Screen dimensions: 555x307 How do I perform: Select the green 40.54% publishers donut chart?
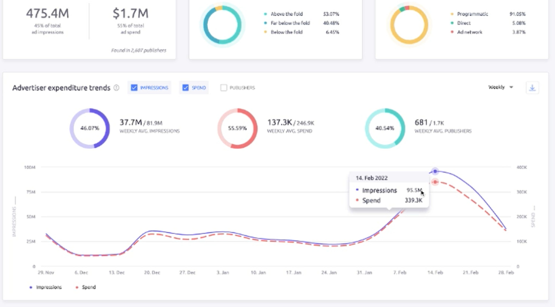pyautogui.click(x=384, y=128)
